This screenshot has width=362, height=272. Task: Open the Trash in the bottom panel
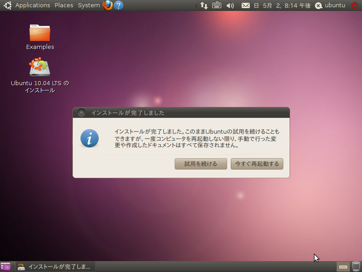coord(356,267)
